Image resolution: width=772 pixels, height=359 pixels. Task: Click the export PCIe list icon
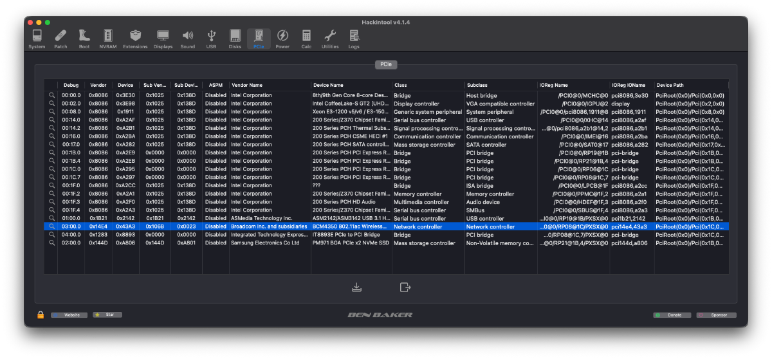tap(405, 287)
